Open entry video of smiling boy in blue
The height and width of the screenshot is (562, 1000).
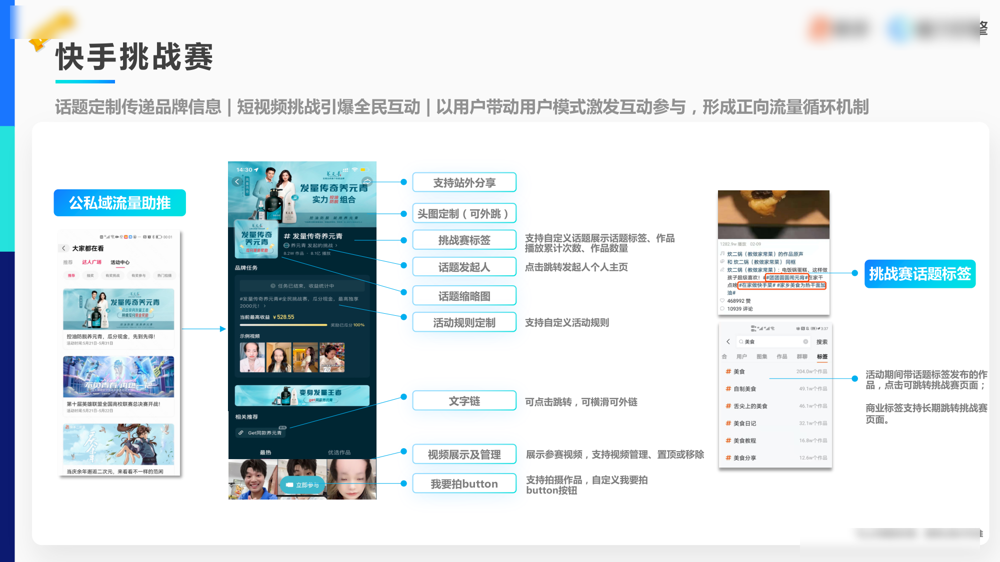point(253,479)
